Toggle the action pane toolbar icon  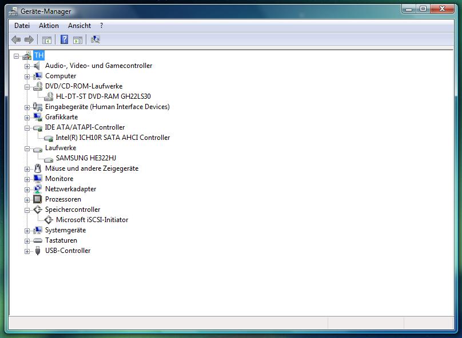point(78,40)
